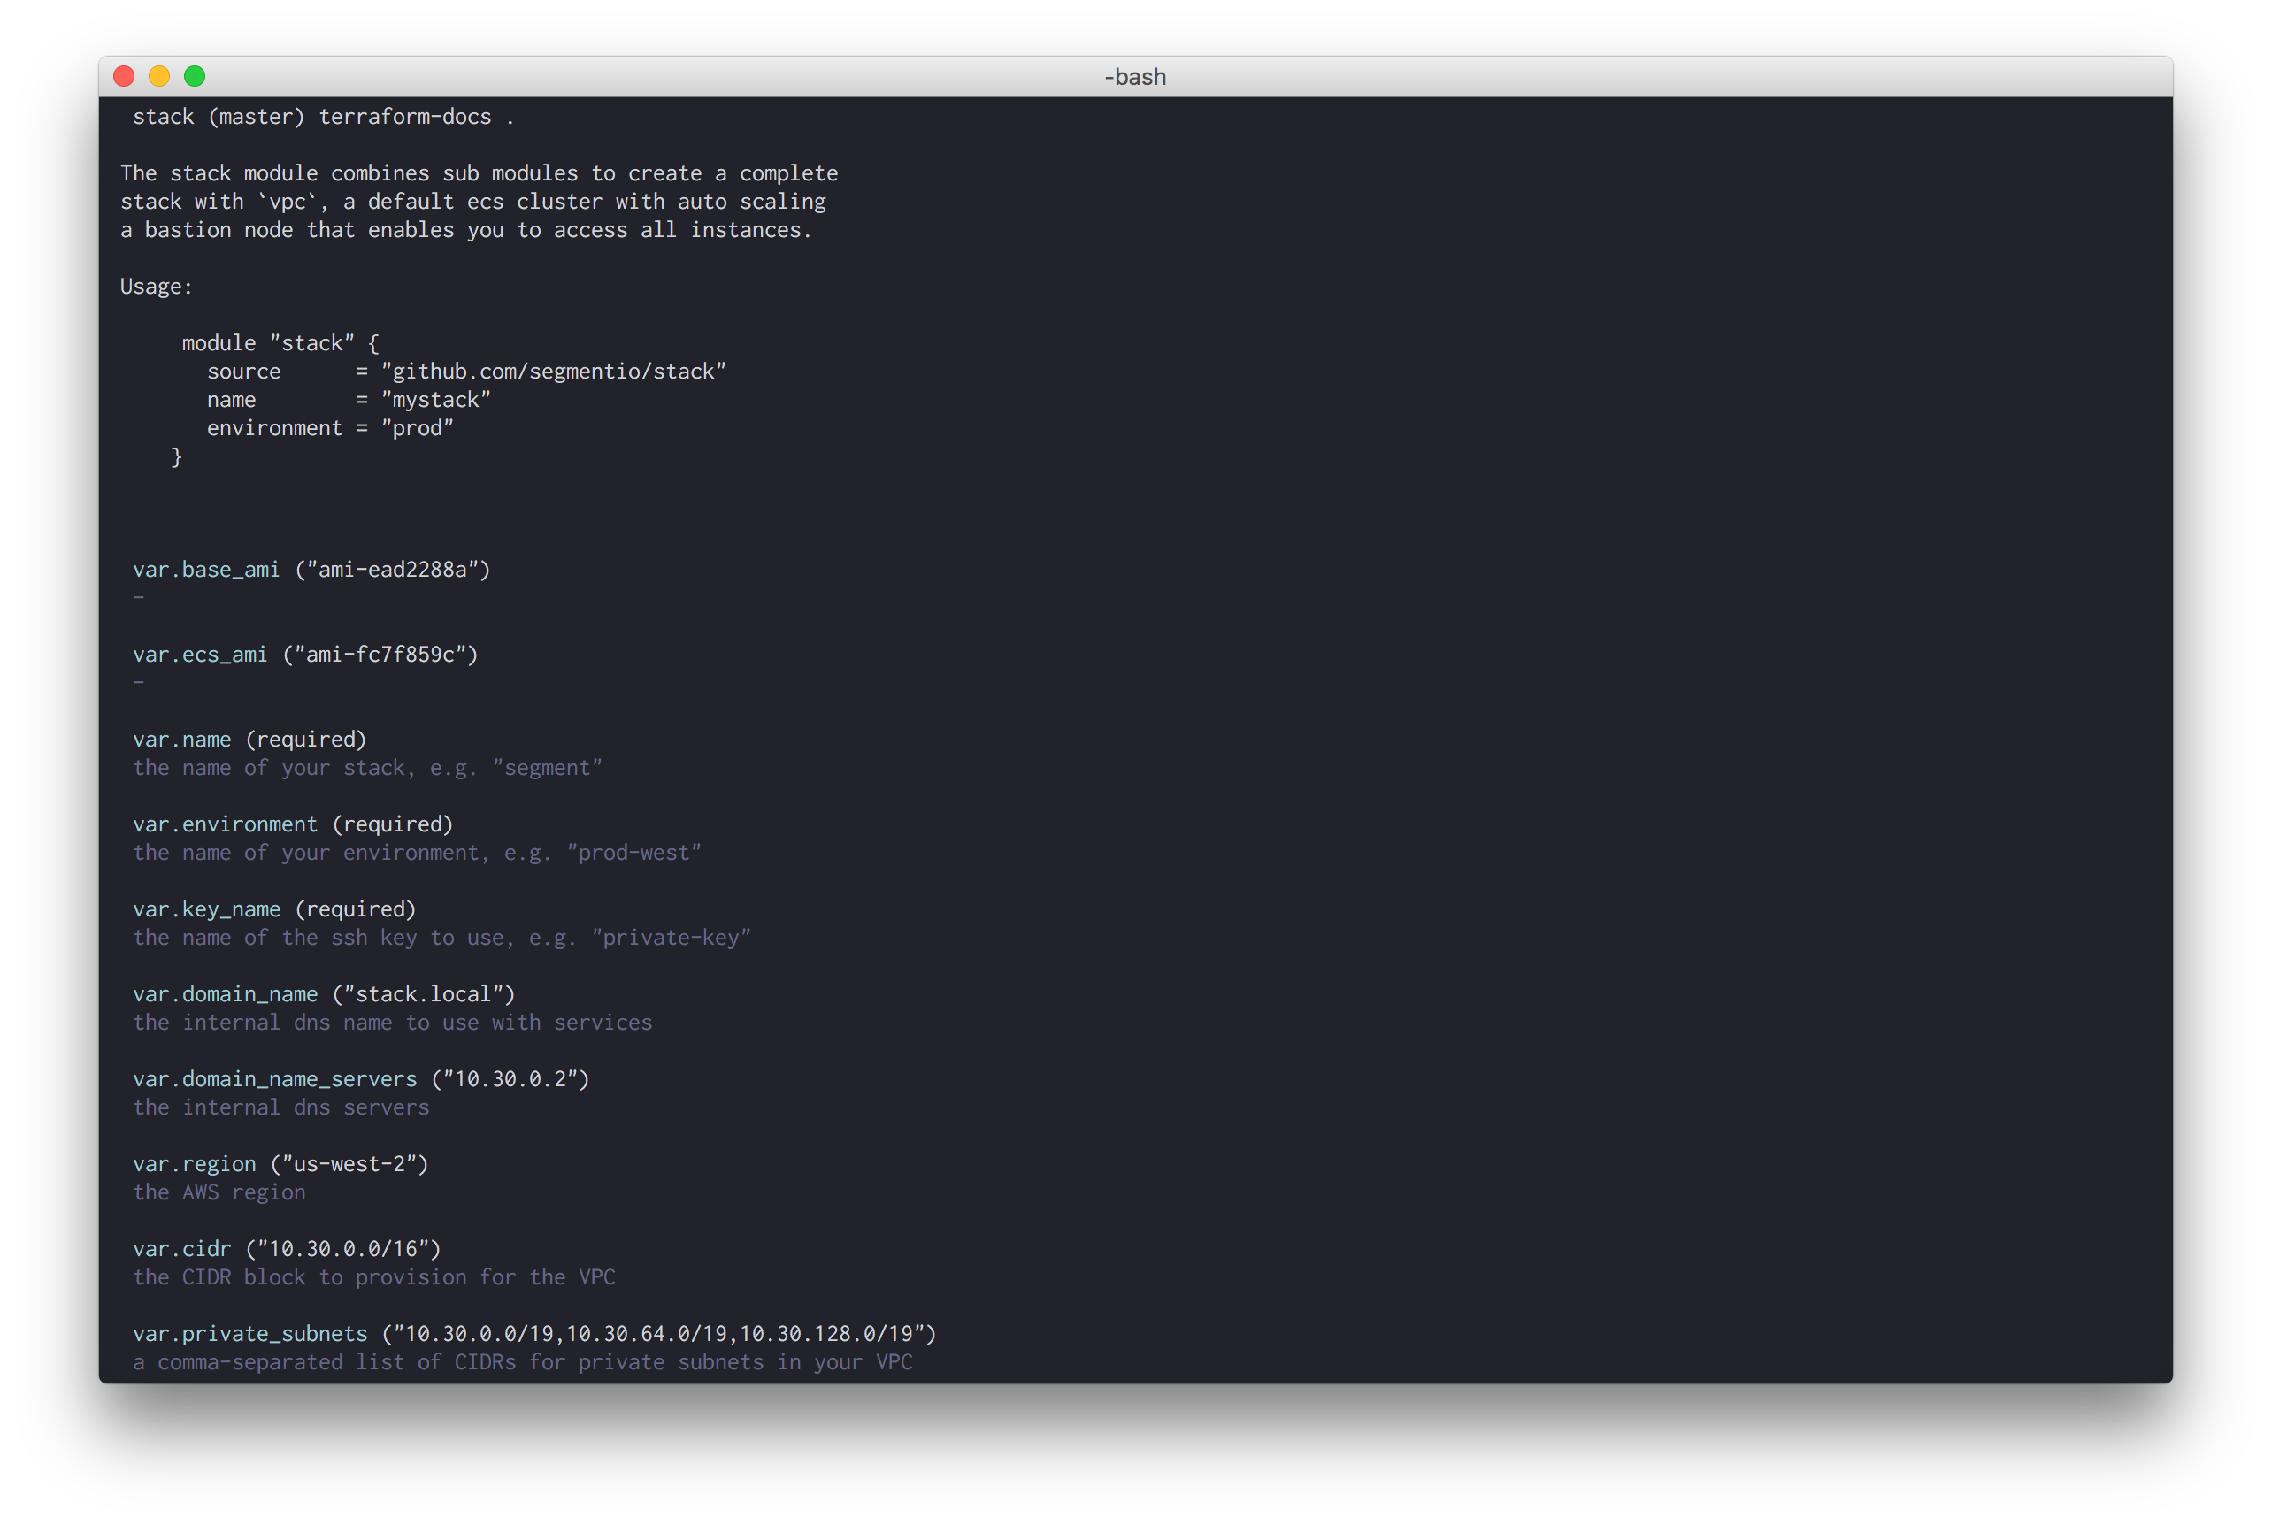Click the var.cidr variable name
The image size is (2272, 1525).
tap(182, 1249)
